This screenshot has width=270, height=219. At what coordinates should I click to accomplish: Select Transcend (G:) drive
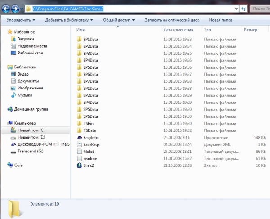click(x=27, y=151)
